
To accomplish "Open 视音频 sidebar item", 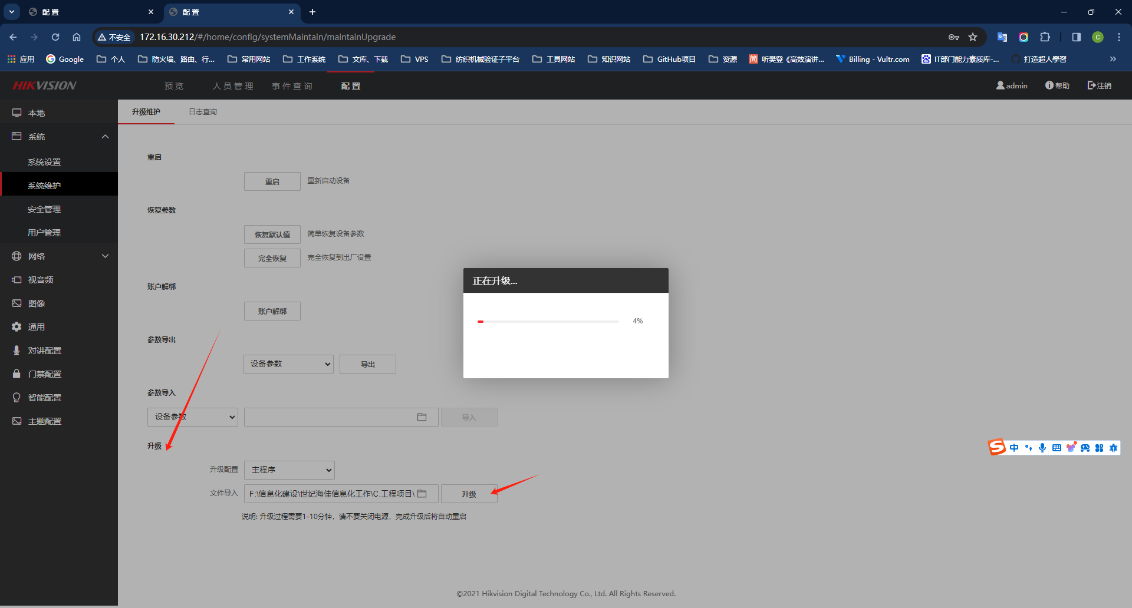I will tap(59, 279).
